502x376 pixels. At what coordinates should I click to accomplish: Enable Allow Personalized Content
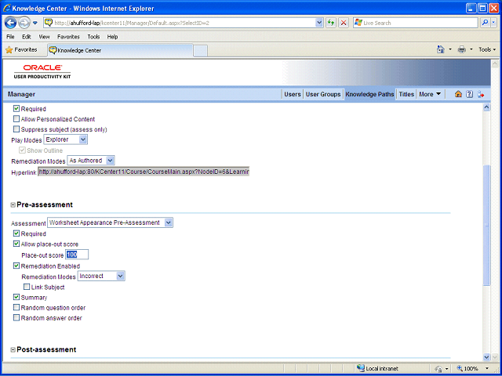(16, 119)
